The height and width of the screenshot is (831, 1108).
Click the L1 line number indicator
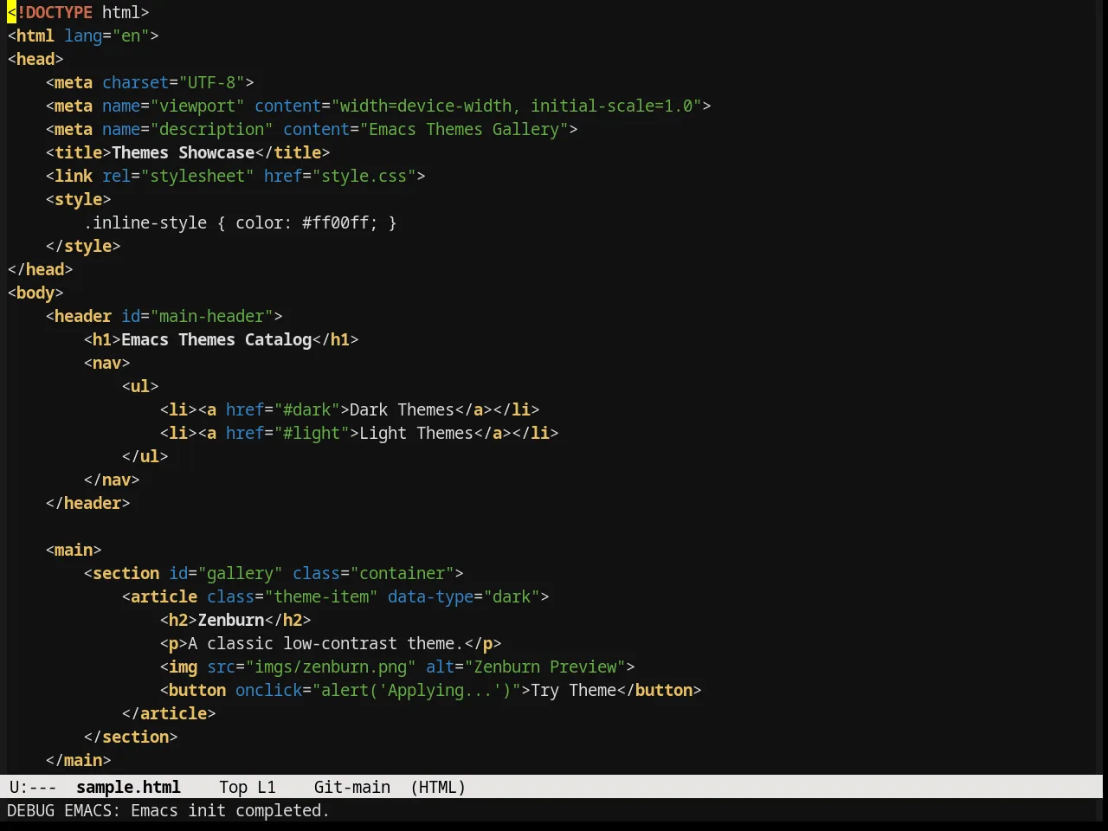point(267,787)
